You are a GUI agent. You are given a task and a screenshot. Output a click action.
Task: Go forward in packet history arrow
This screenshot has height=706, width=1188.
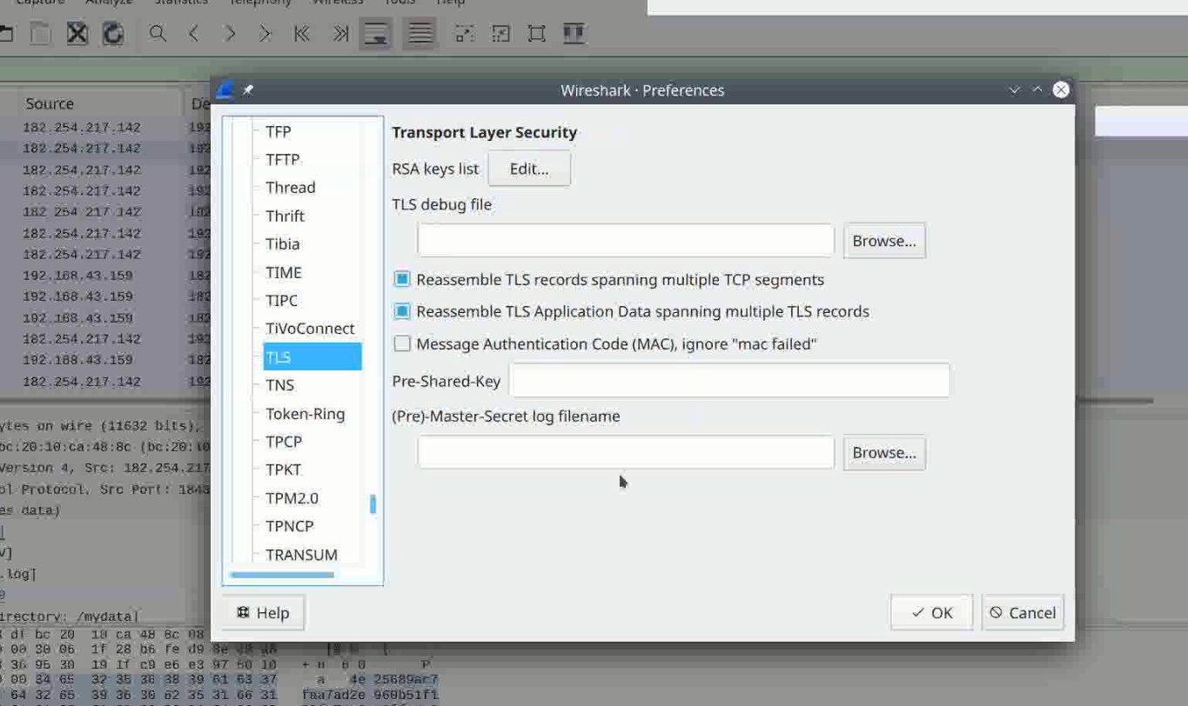(229, 34)
